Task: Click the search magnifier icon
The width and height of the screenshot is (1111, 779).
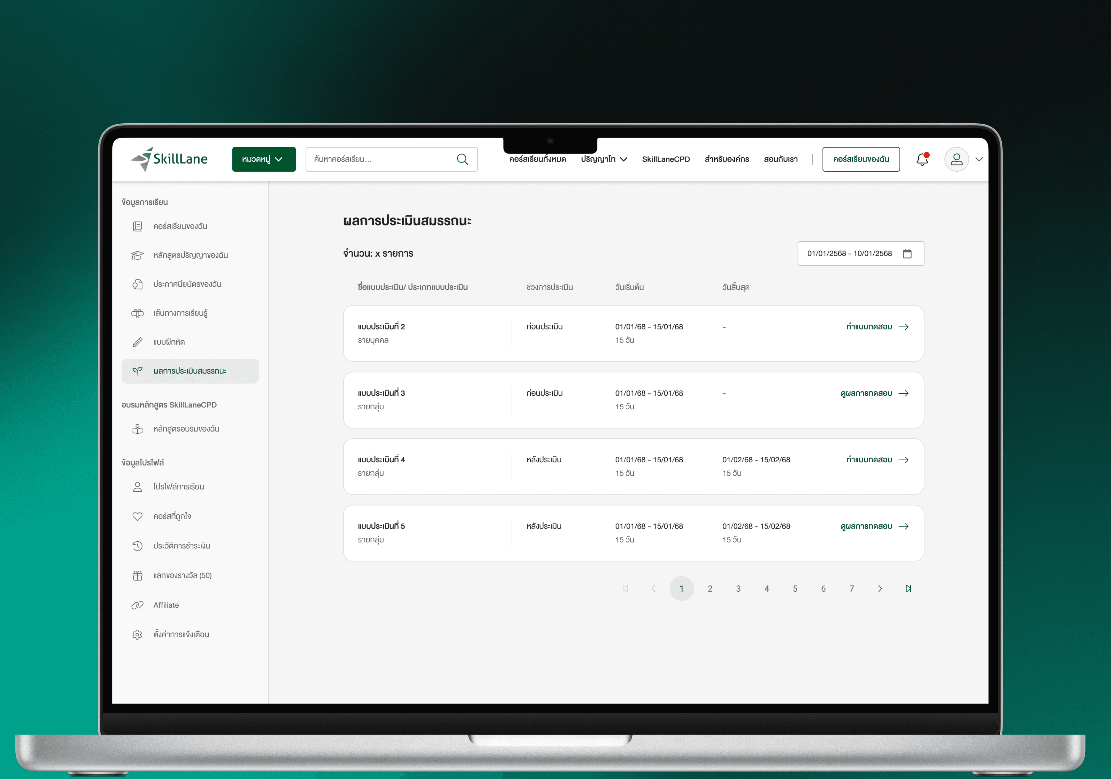Action: tap(462, 159)
